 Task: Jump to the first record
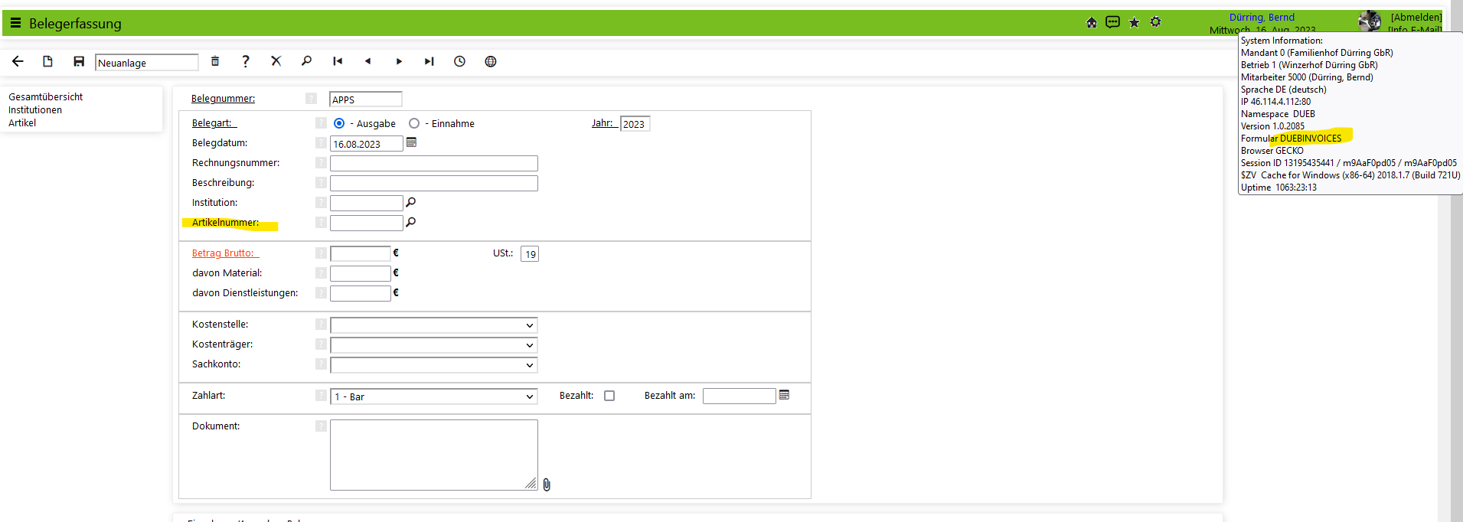pyautogui.click(x=338, y=61)
